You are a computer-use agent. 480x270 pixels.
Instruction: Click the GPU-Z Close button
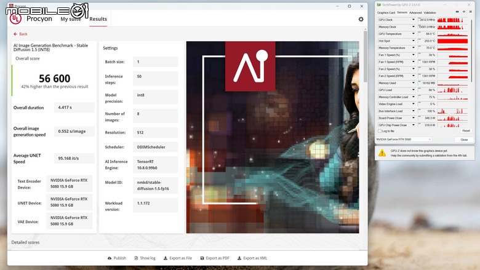click(464, 140)
